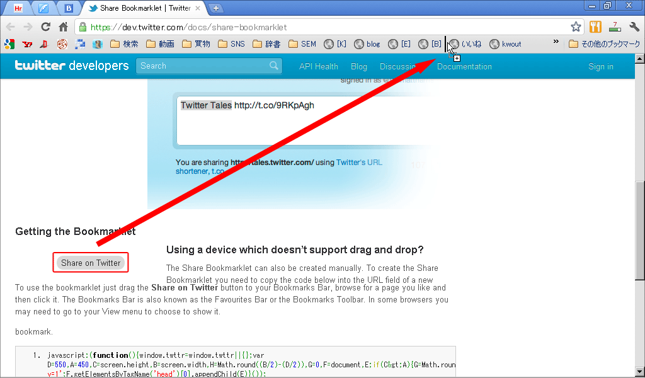Expand the 買物 bookmarks folder
The height and width of the screenshot is (378, 645).
tap(197, 44)
